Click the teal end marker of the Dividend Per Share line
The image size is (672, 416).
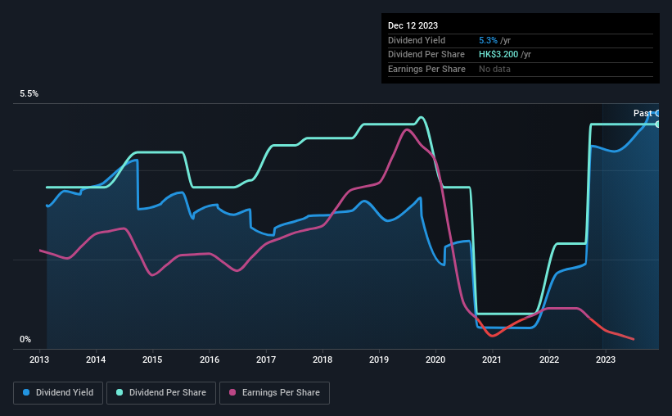pos(657,124)
